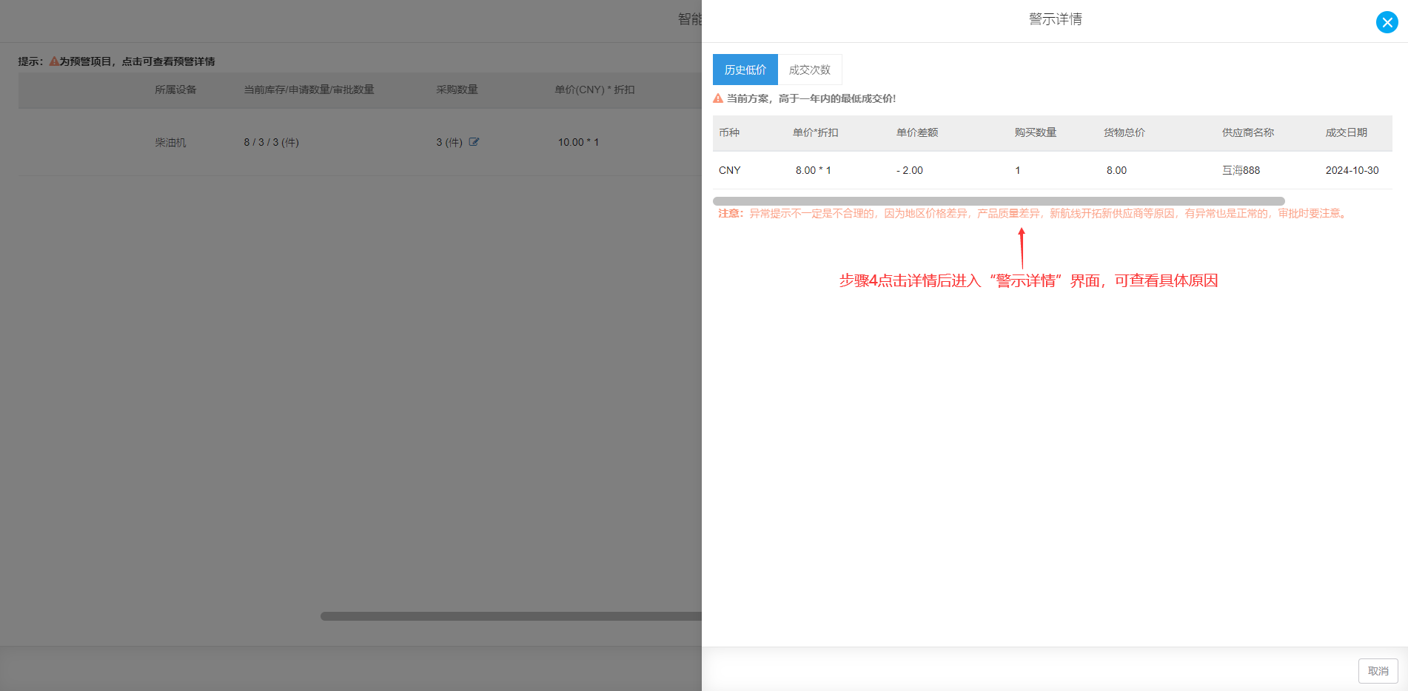Screen dimensions: 1408x691
Task: Click the horizontal scrollbar under the price table
Action: (999, 201)
